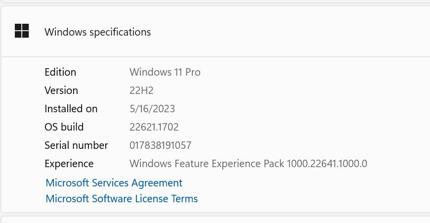Click the partially visible card below the specifications
This screenshot has height=223, width=430.
coord(215,220)
